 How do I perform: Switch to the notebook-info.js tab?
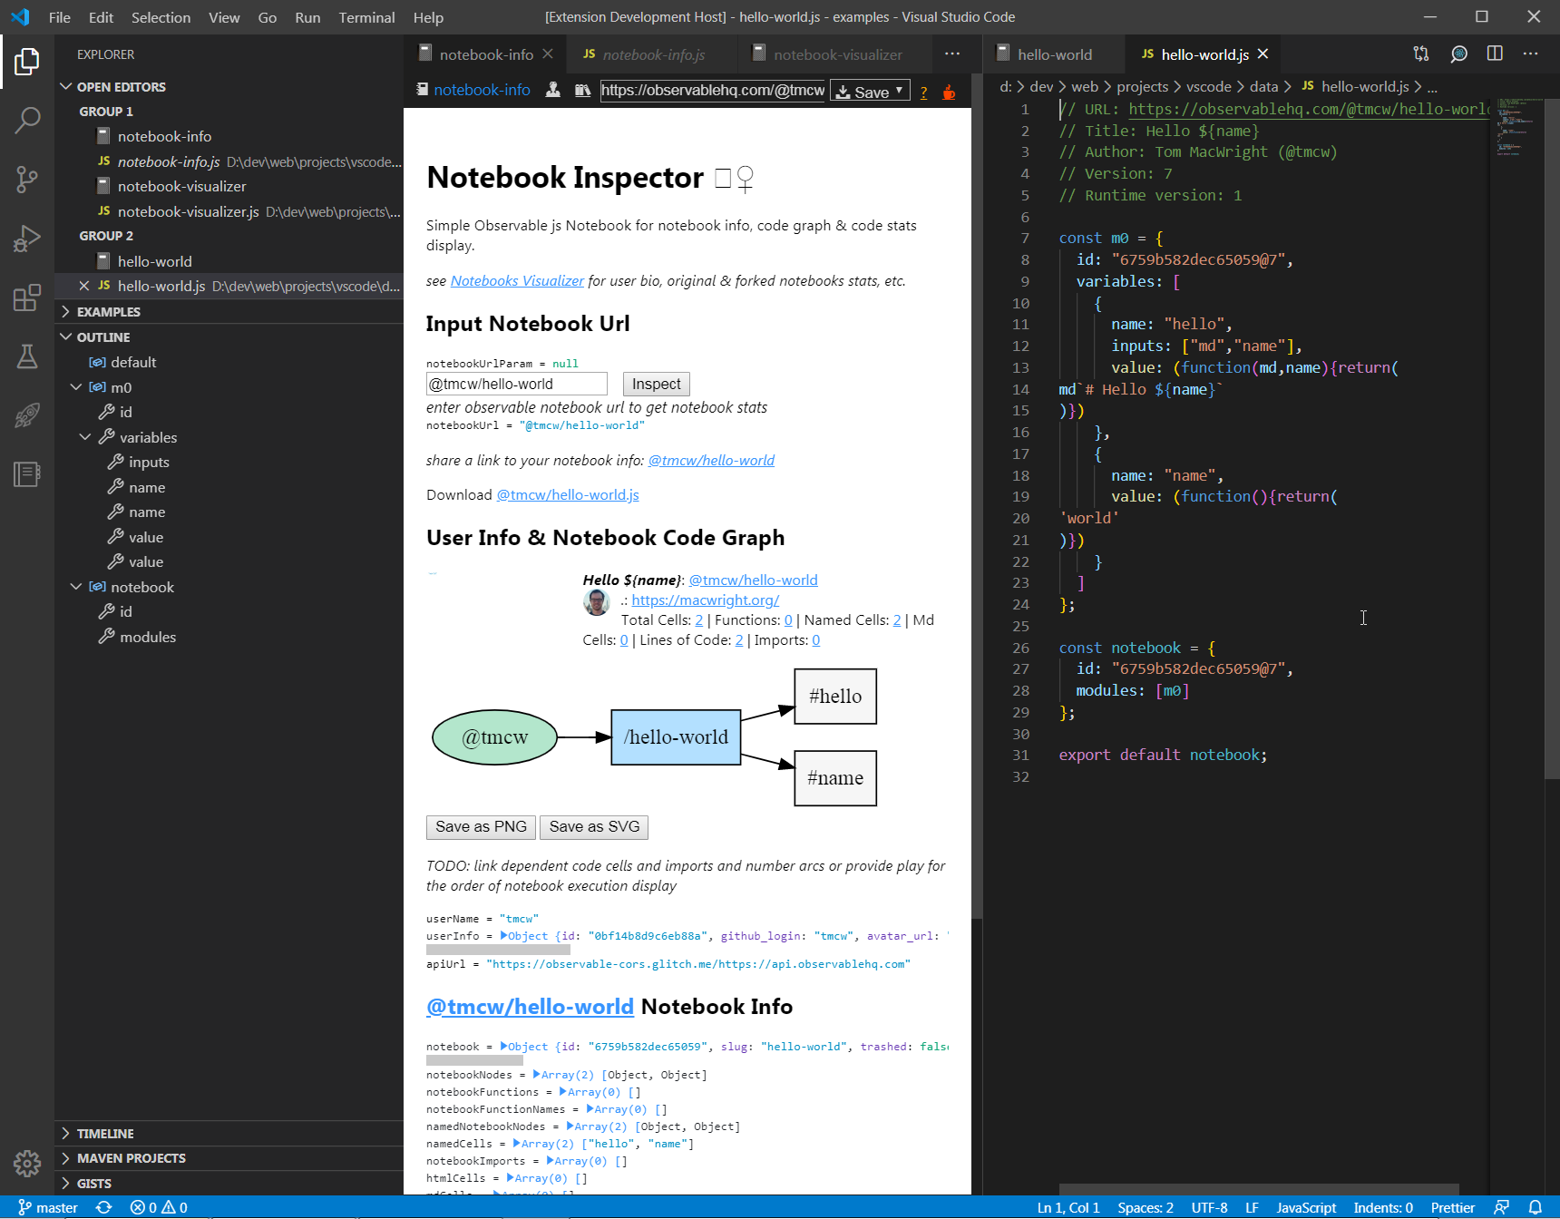(653, 54)
